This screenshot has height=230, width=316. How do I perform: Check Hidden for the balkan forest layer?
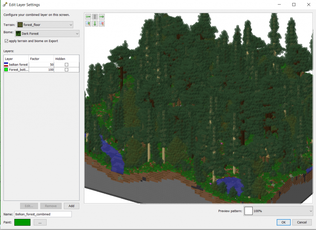(66, 65)
